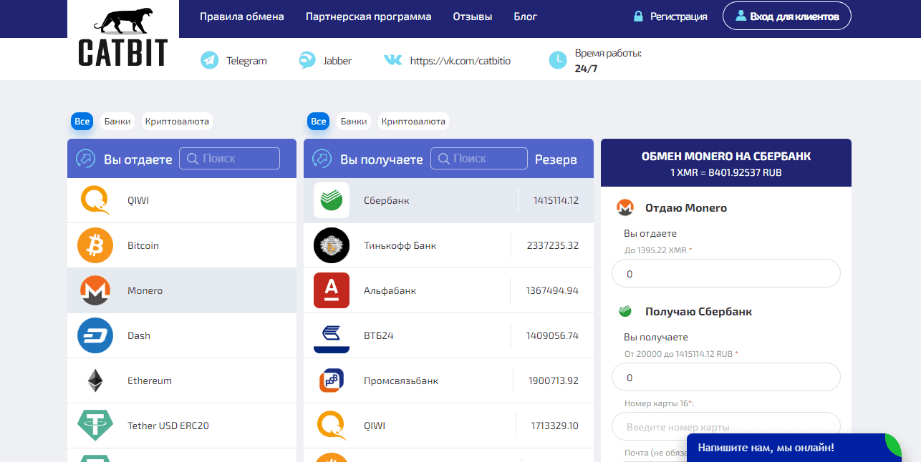Click the Jabber messenger icon
The height and width of the screenshot is (462, 921).
click(x=307, y=61)
